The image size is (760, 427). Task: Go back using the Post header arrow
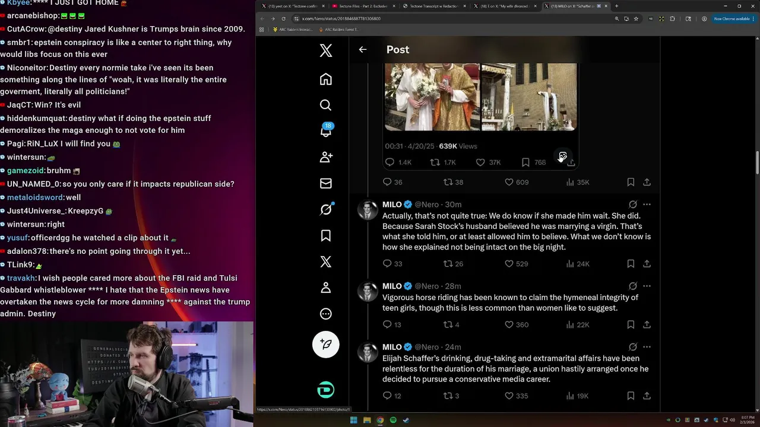pos(363,50)
